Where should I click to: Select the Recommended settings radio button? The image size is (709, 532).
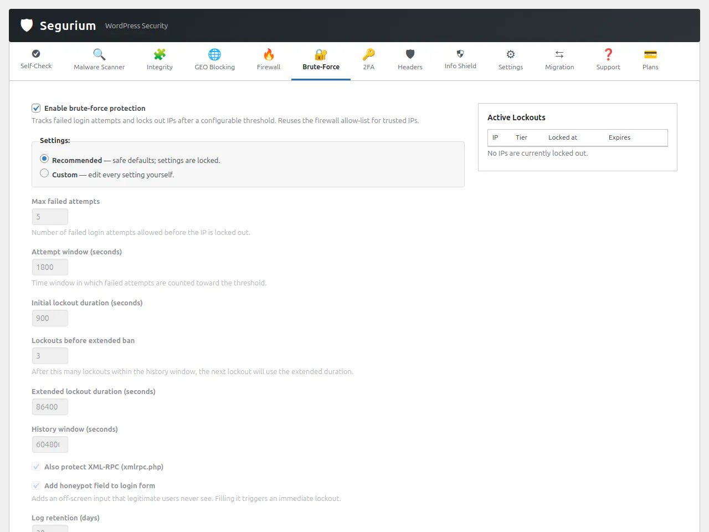(44, 158)
